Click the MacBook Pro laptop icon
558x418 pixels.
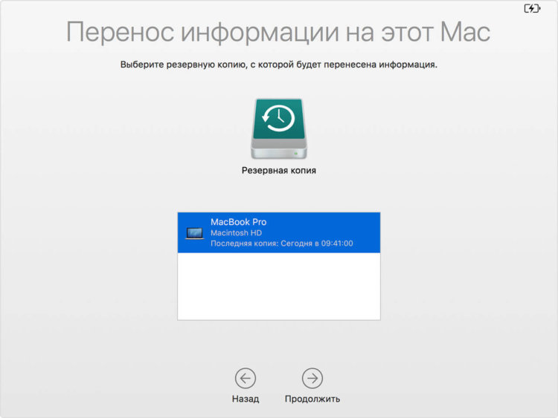point(195,233)
